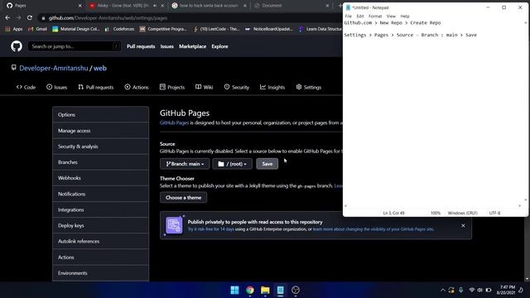Open Notepad Help menu
Viewport: 530px width, 298px height.
[x=405, y=17]
